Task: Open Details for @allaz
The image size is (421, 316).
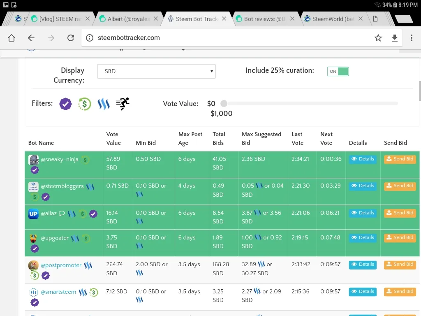Action: tap(363, 213)
